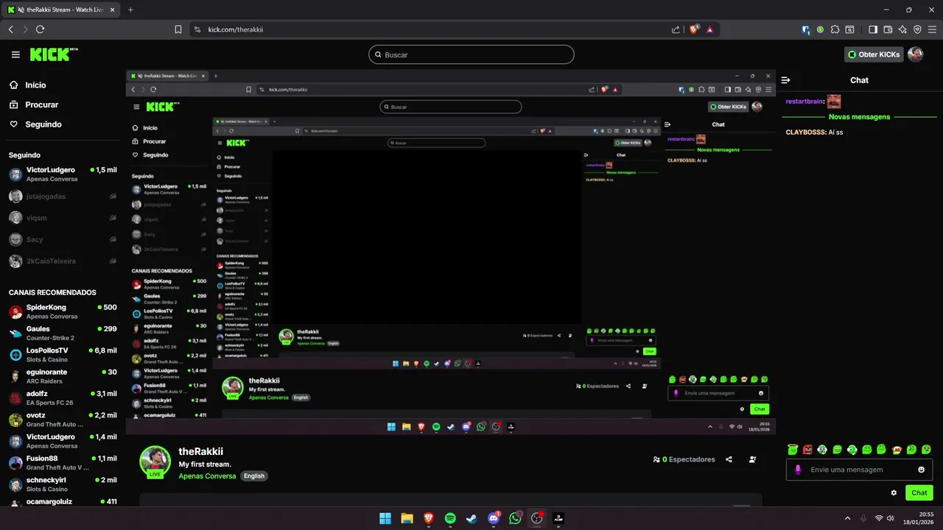943x530 pixels.
Task: Click the purple microphone icon in the message box
Action: [798, 470]
